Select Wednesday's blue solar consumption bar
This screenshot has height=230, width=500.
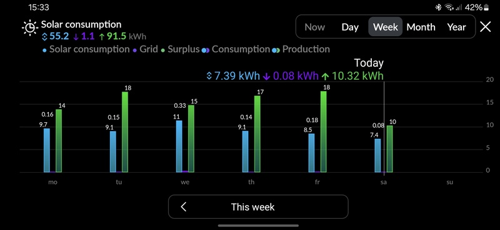(x=179, y=146)
